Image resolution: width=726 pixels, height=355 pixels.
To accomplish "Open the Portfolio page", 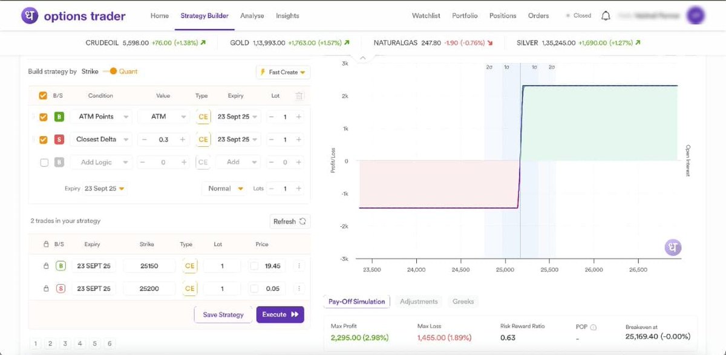I will pyautogui.click(x=465, y=16).
